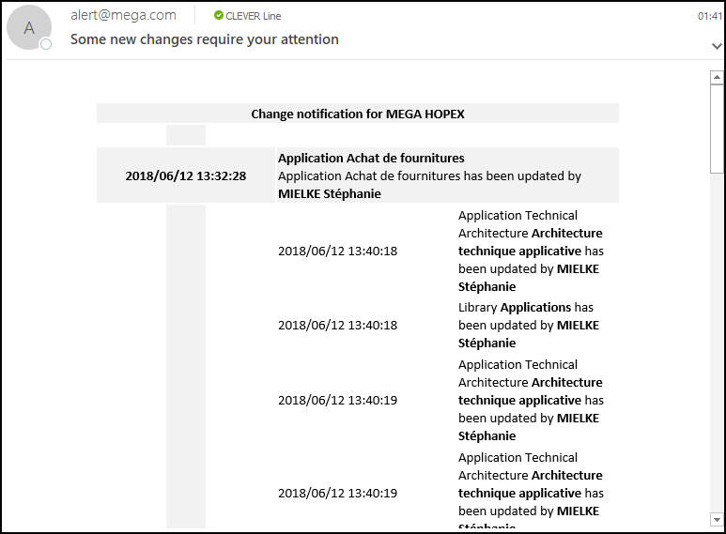Click the sender avatar with letter A
Viewport: 726px width, 534px height.
(x=29, y=27)
